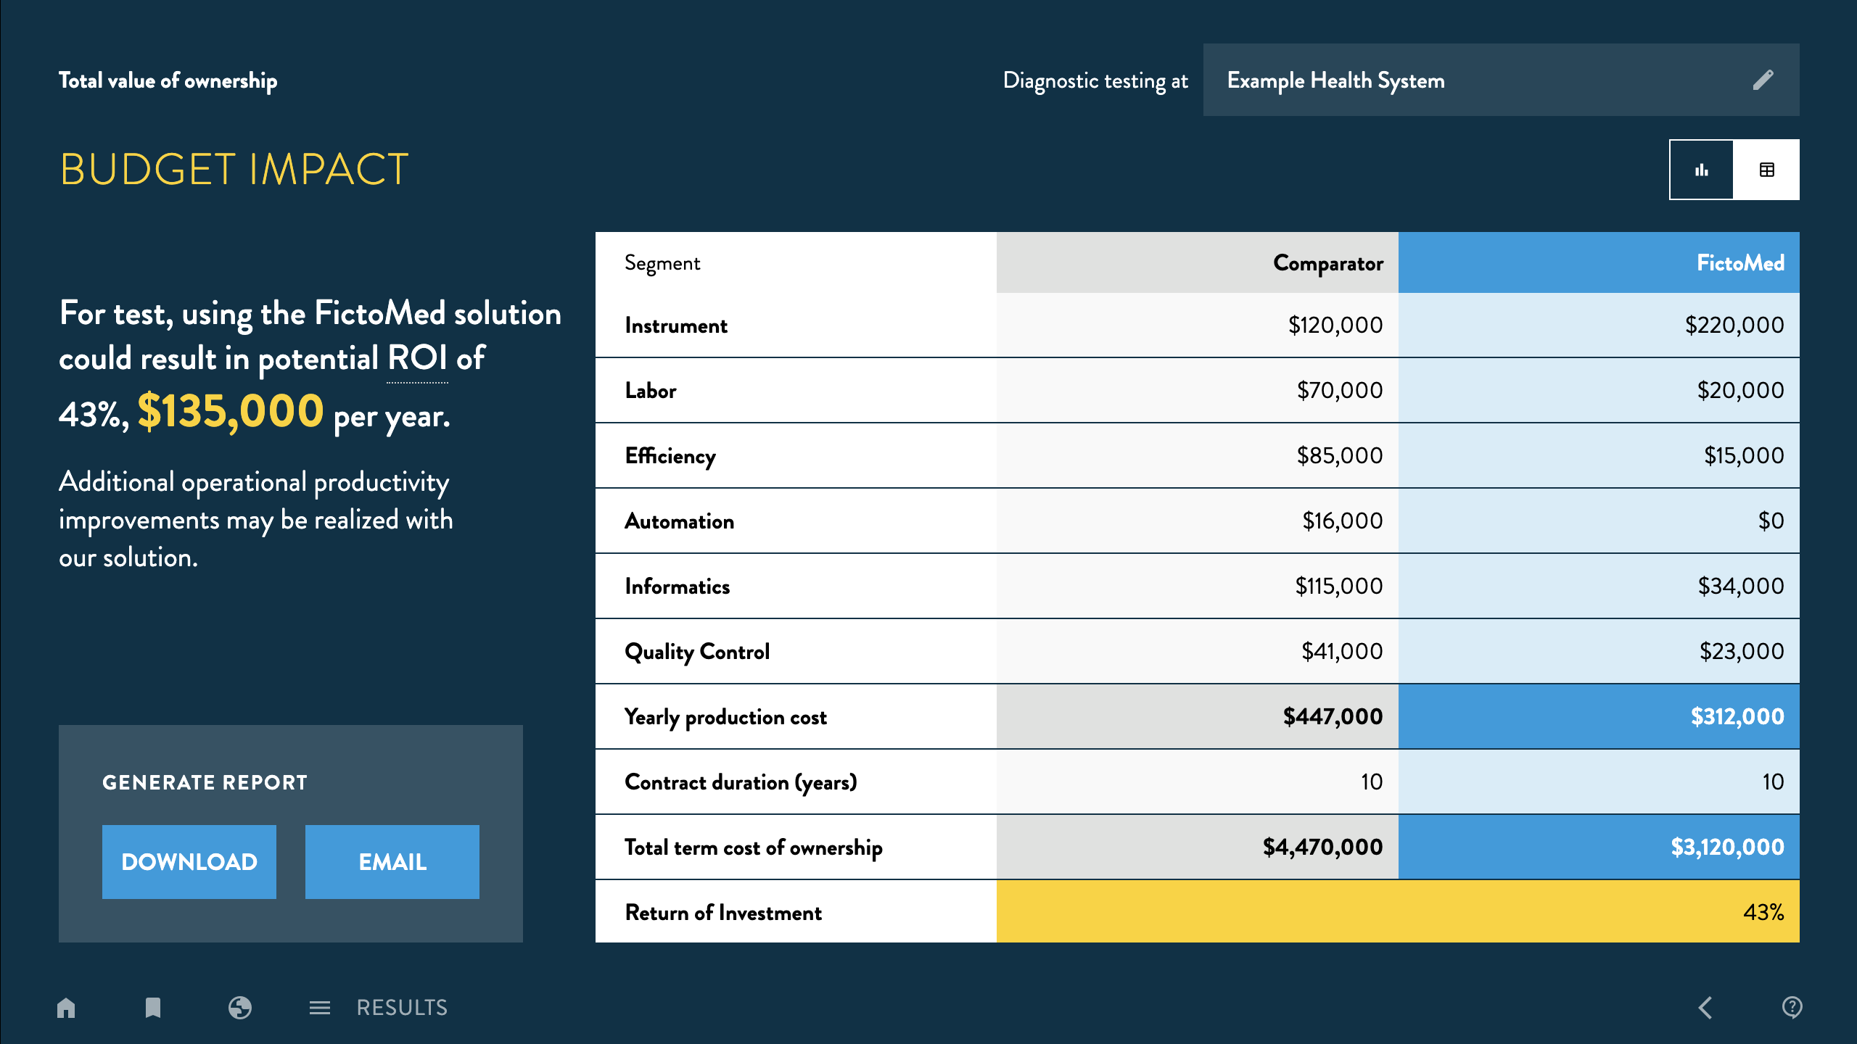Click the RESULTS menu label

[x=402, y=1008]
